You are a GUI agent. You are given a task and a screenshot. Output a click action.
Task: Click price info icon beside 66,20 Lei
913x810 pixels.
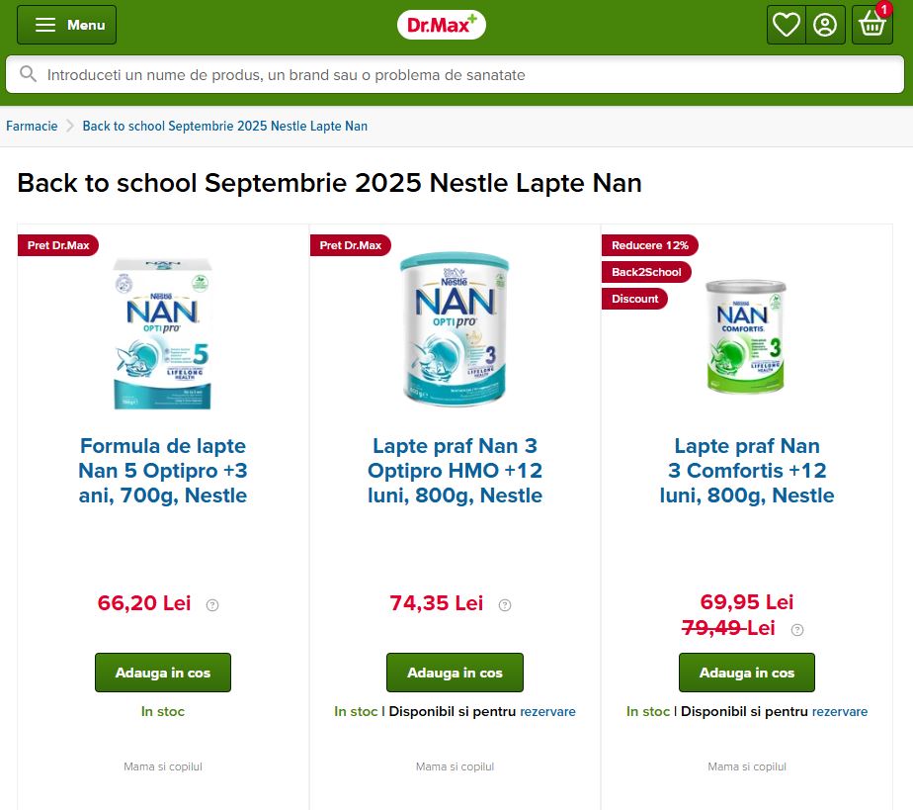tap(212, 605)
